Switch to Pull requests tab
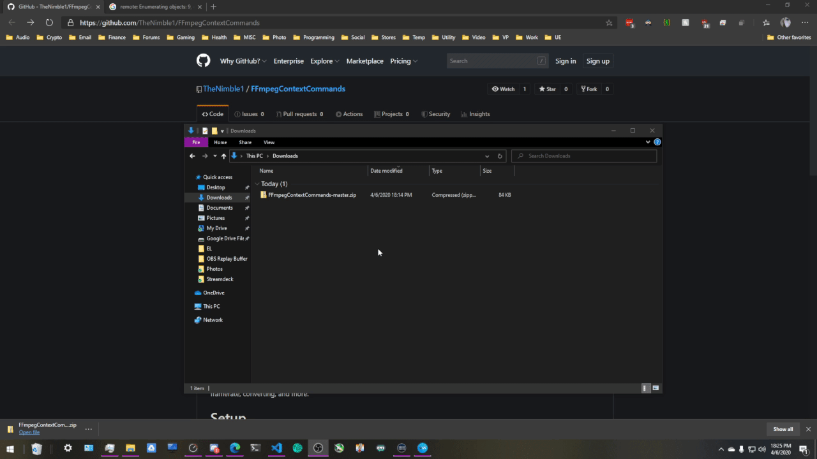The image size is (817, 459). pos(299,114)
